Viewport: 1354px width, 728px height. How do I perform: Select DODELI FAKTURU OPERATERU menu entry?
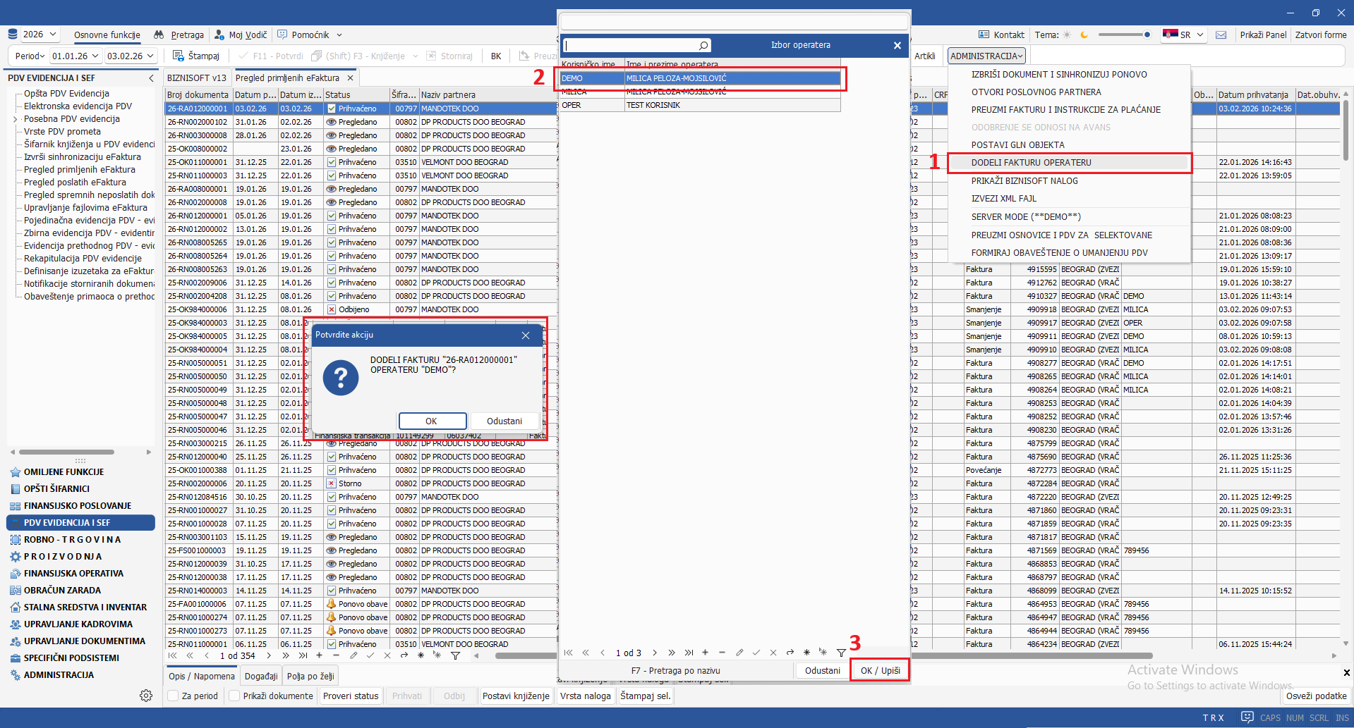1031,163
